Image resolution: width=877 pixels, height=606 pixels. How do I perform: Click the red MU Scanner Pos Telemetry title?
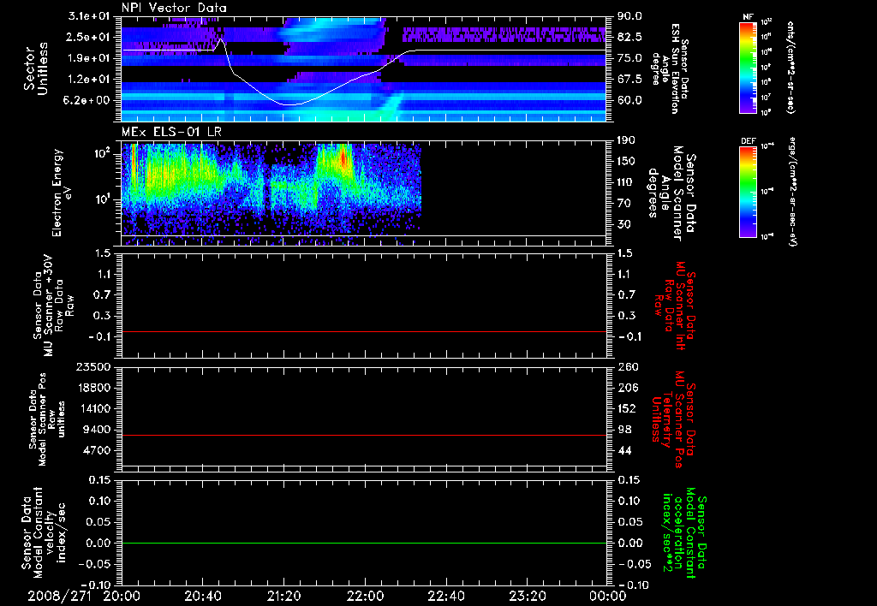tap(673, 419)
